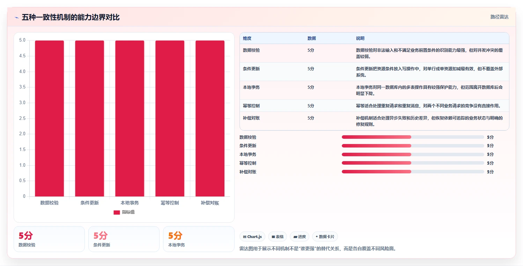Click the 数据校验 progress bar
Image resolution: width=523 pixels, height=266 pixels.
click(413, 137)
